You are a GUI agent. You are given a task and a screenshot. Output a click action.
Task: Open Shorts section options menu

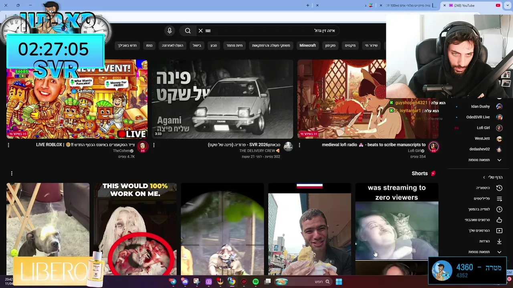tap(12, 173)
